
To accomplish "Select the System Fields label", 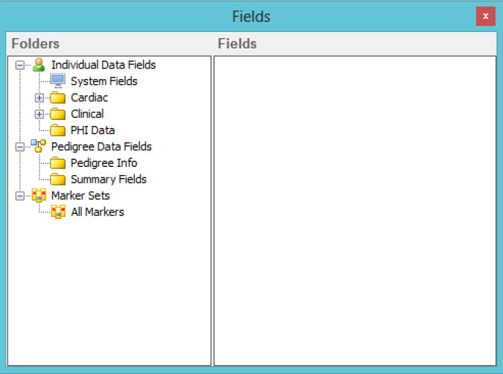I will pyautogui.click(x=104, y=81).
